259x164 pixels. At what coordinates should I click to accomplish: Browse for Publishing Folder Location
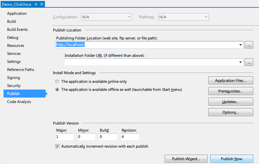tap(248, 45)
